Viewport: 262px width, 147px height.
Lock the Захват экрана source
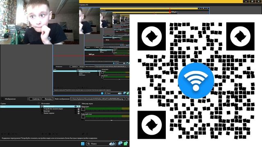(x=79, y=113)
